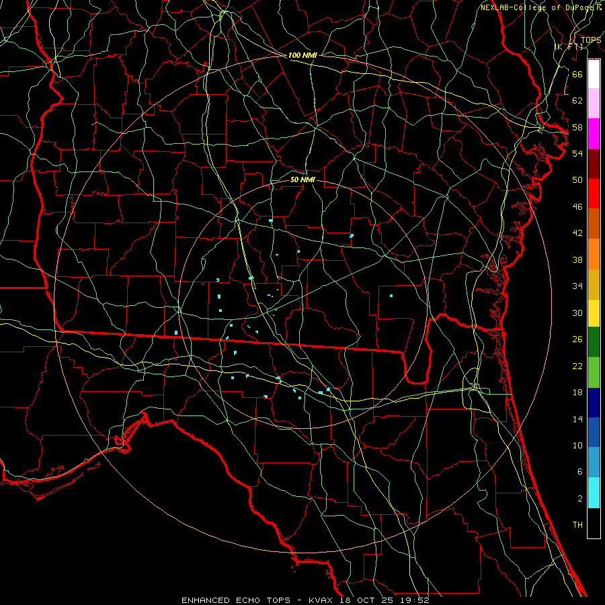This screenshot has height=605, width=605.
Task: Click the medium blue 10-14 kft swatch
Action: click(594, 432)
